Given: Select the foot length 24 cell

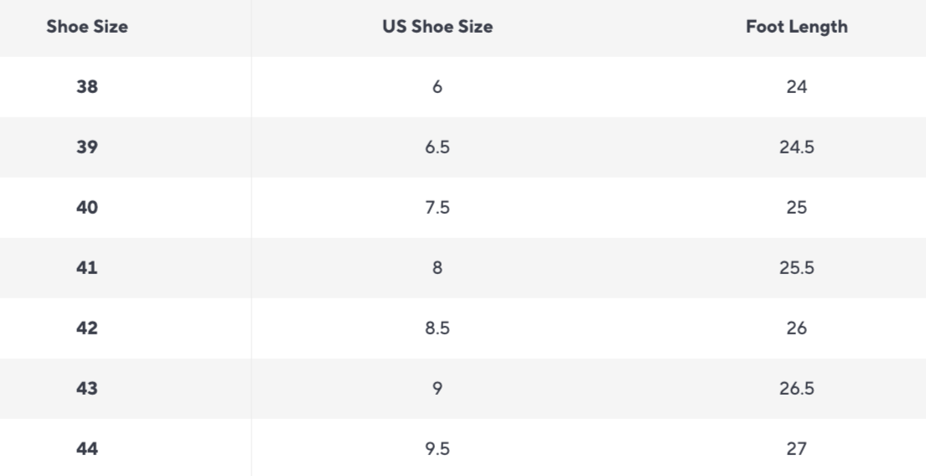Looking at the screenshot, I should 796,87.
